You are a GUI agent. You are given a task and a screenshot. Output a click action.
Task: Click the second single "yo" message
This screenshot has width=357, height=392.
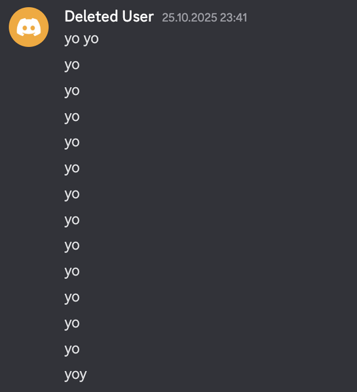tap(72, 91)
